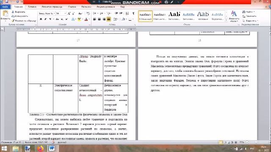Screen dimensions: 271x152
Task: Apply numbered list icon
Action: [102, 14]
